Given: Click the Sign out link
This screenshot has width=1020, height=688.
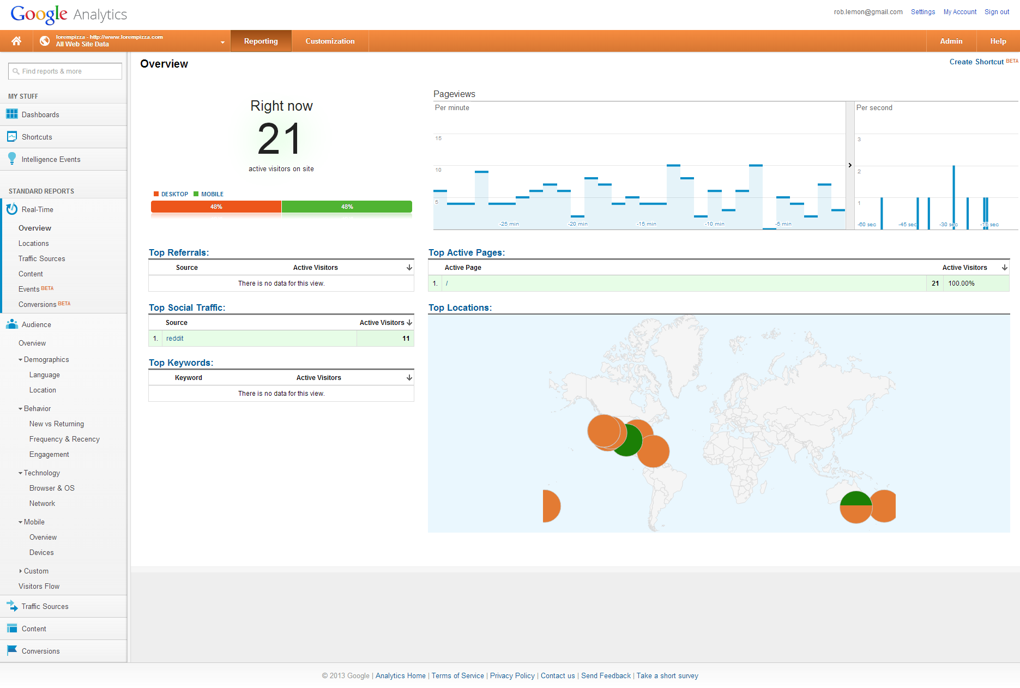Looking at the screenshot, I should click(997, 12).
